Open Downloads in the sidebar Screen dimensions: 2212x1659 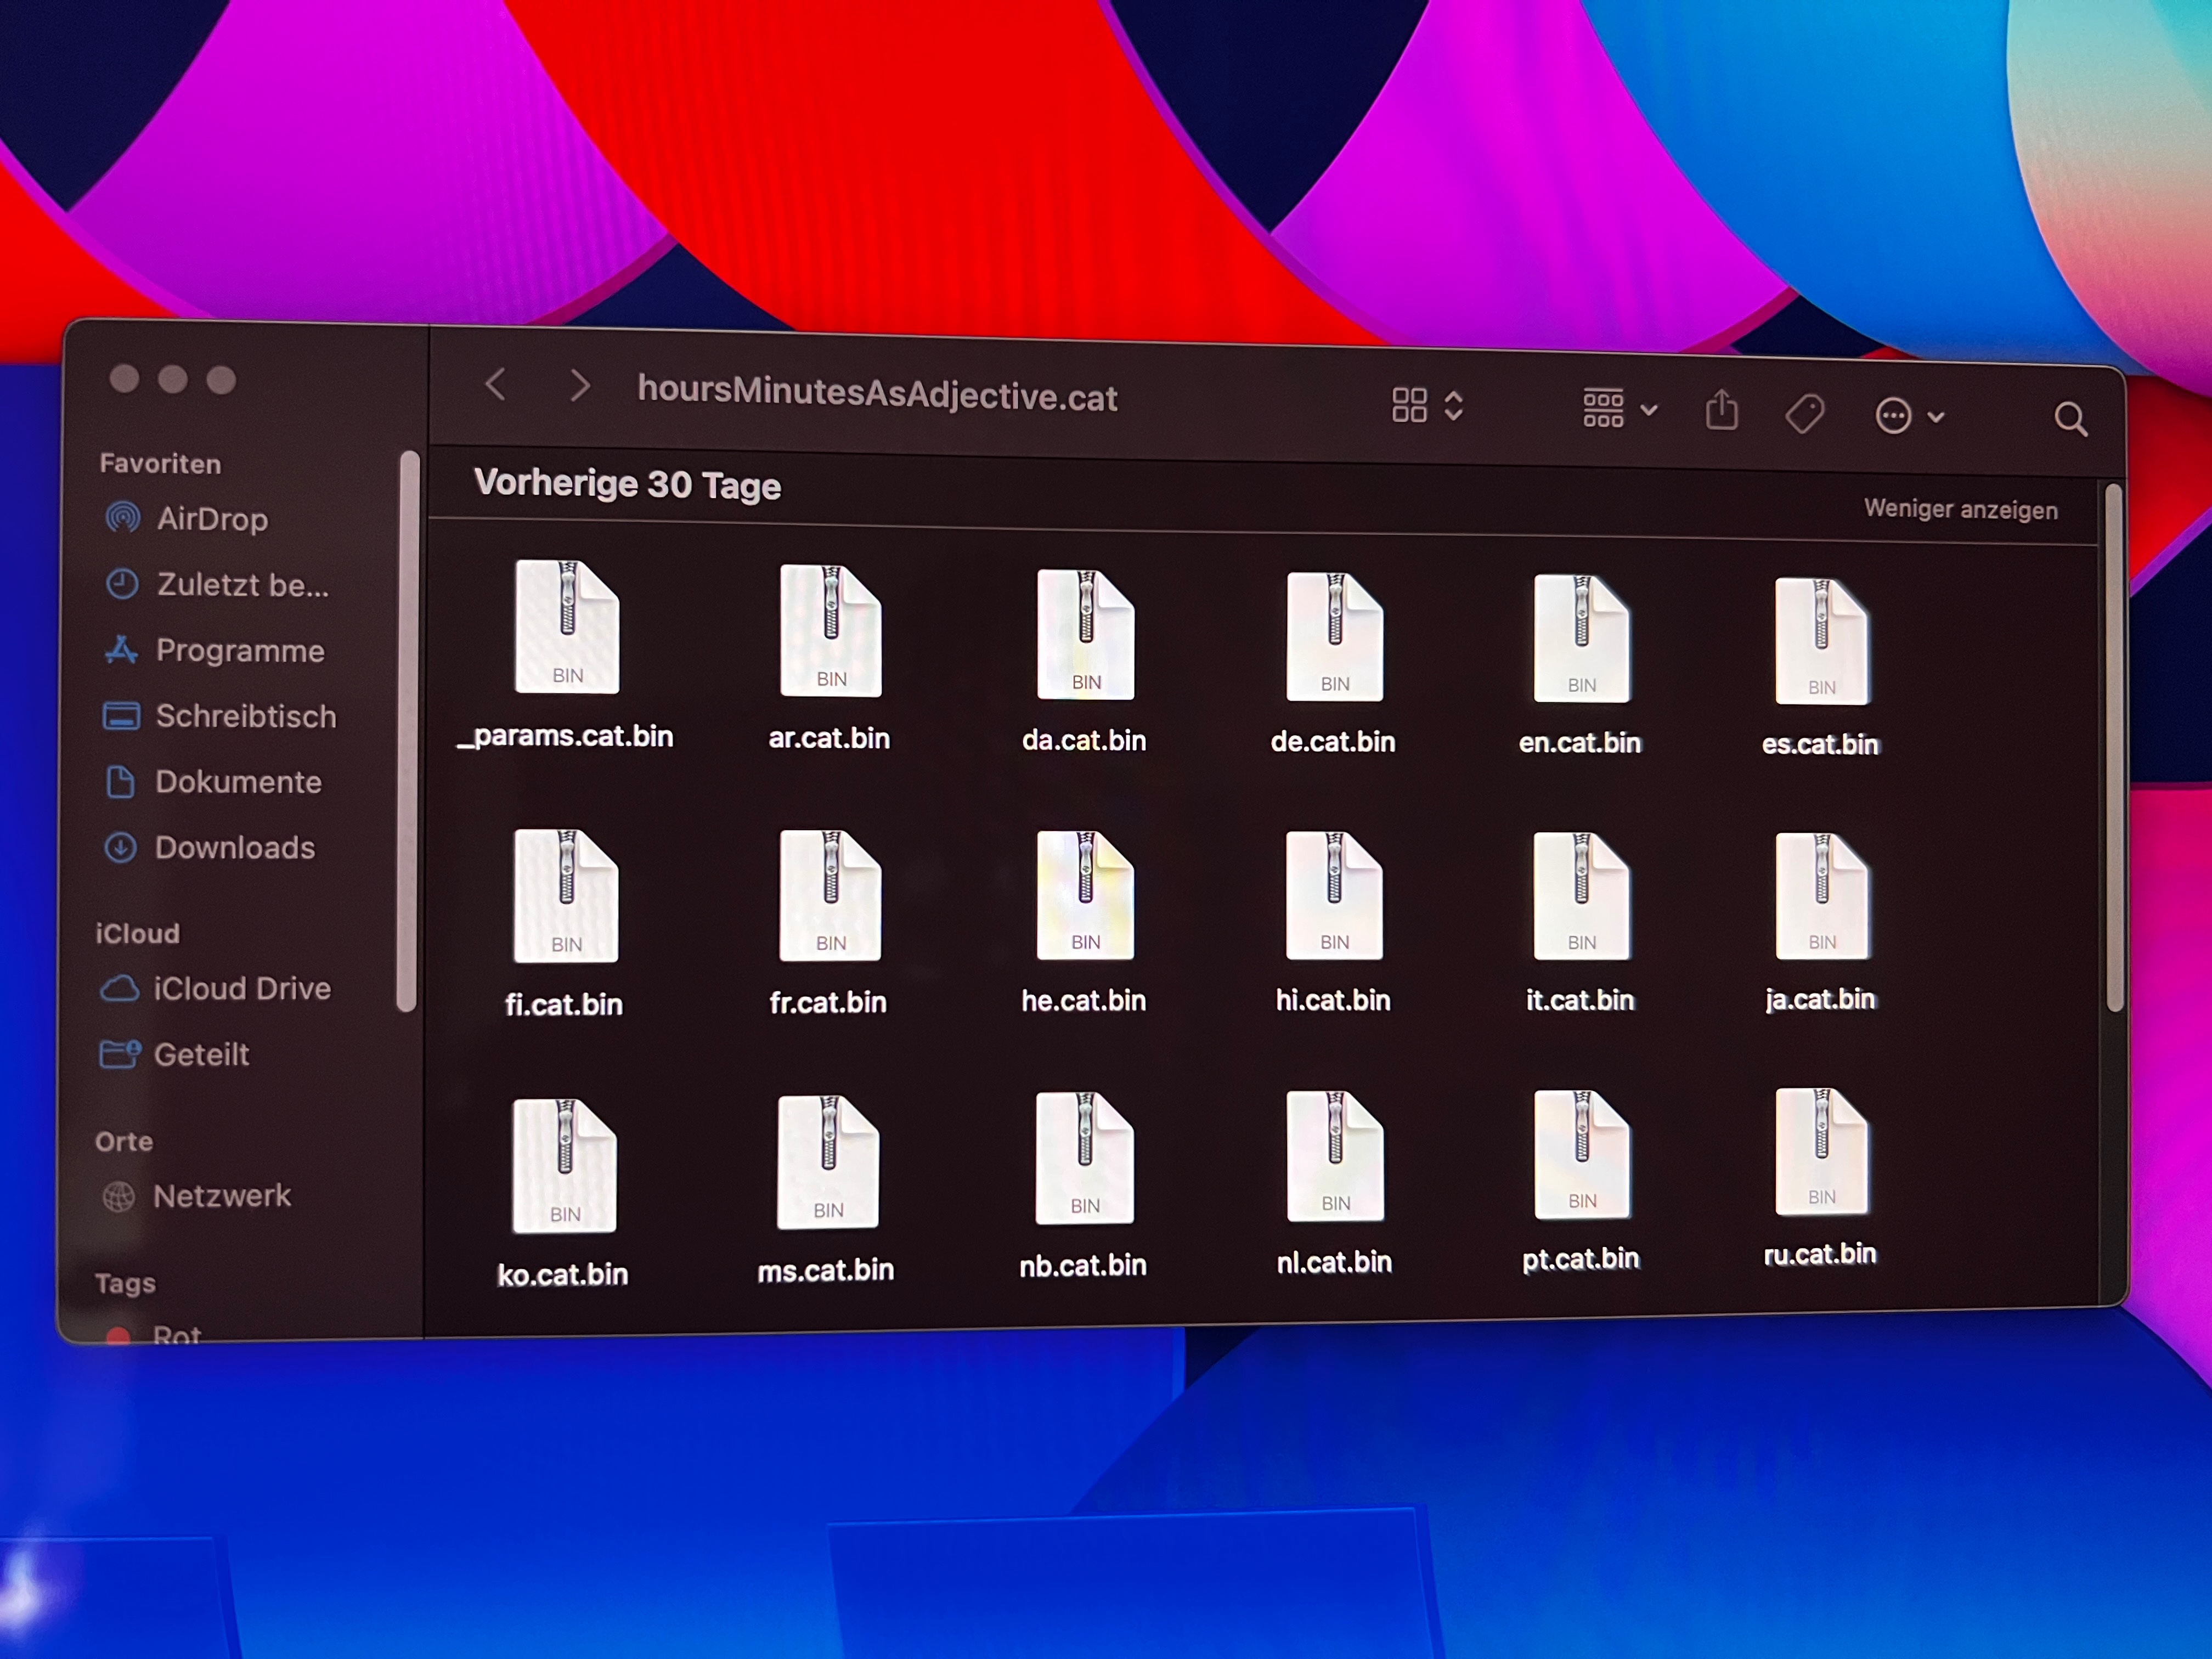[234, 847]
